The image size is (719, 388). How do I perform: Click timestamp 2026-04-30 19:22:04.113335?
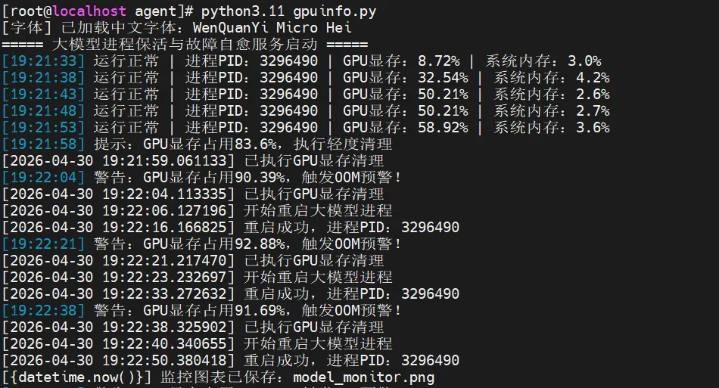(x=118, y=194)
